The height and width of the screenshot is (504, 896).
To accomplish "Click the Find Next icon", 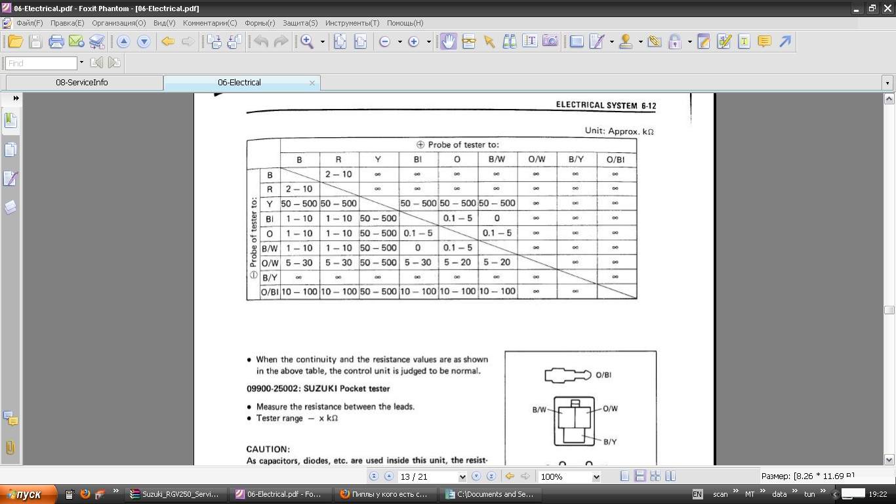I will [x=114, y=63].
